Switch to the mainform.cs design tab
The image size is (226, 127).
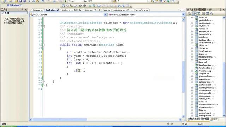[x=123, y=10]
